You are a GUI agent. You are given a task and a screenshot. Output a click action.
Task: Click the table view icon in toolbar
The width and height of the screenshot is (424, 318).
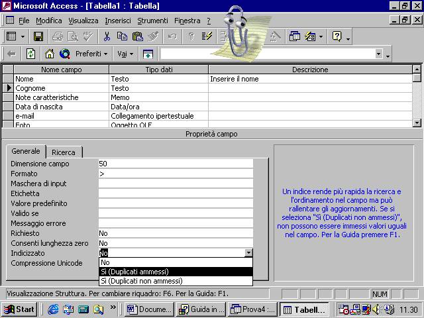coord(11,36)
